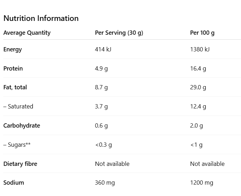Click the 16.4 g protein value
The height and width of the screenshot is (196, 241).
[x=198, y=69]
